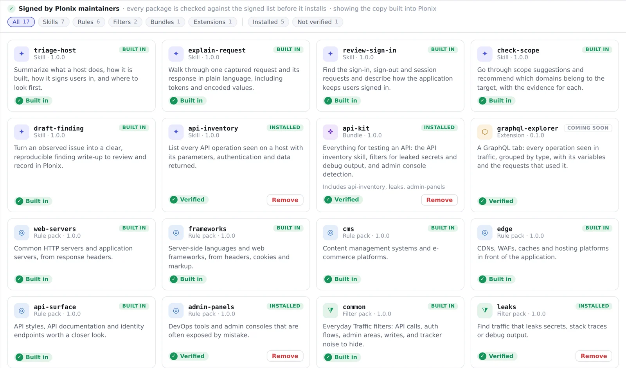Remove the api-kit bundle

click(x=439, y=200)
